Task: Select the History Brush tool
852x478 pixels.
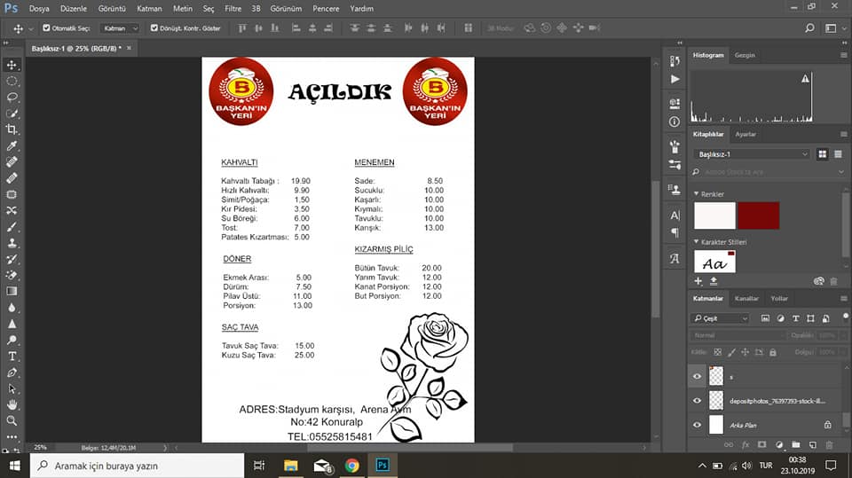Action: tap(12, 259)
